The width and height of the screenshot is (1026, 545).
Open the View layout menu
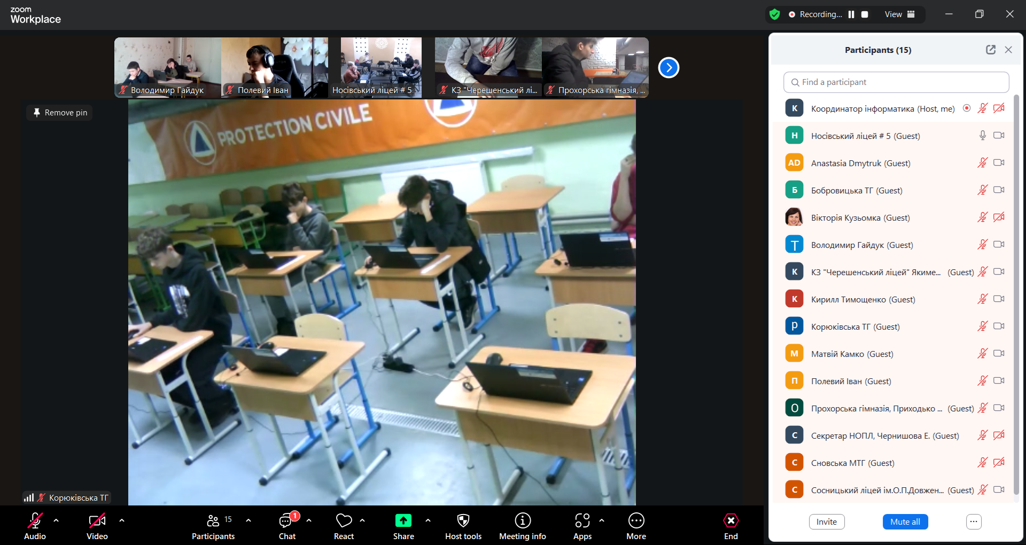click(x=899, y=14)
